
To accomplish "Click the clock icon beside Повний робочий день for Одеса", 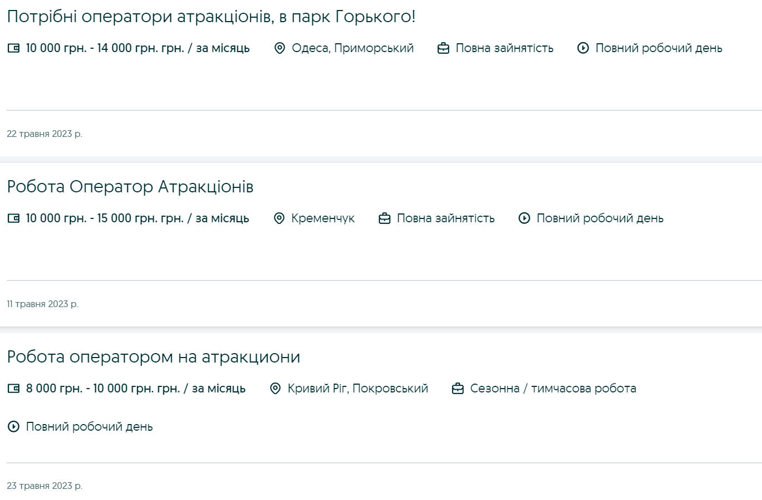I will pos(582,48).
